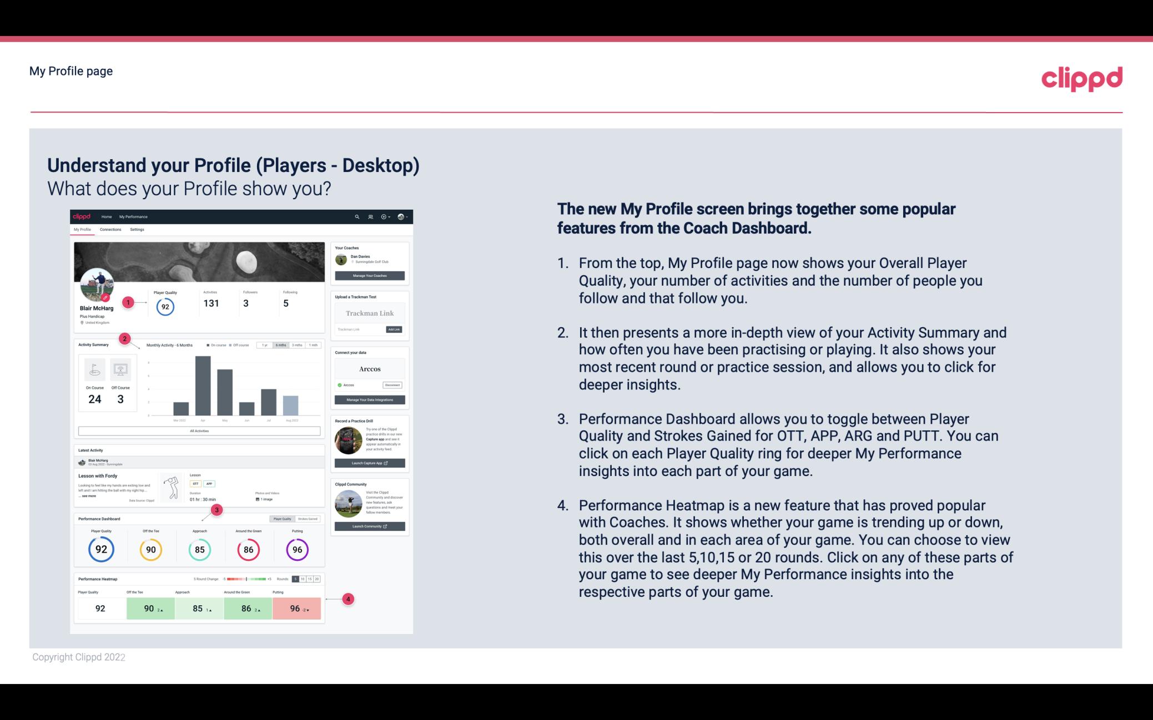Toggle the 5-round Performance Heatmap view
This screenshot has height=720, width=1153.
tap(300, 579)
